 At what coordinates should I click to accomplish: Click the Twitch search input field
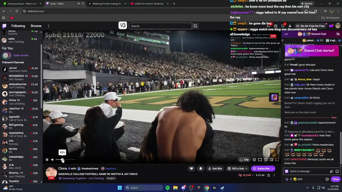click(160, 26)
